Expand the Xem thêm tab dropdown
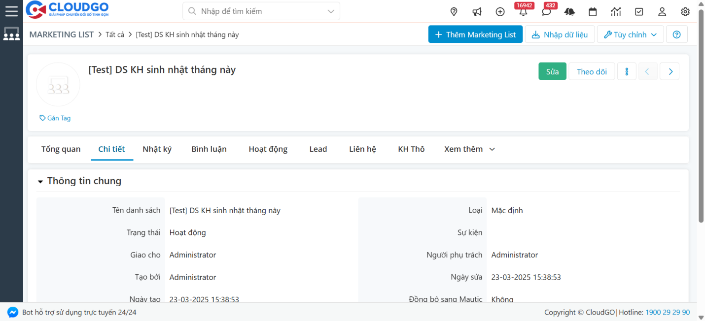The height and width of the screenshot is (321, 705). 469,149
